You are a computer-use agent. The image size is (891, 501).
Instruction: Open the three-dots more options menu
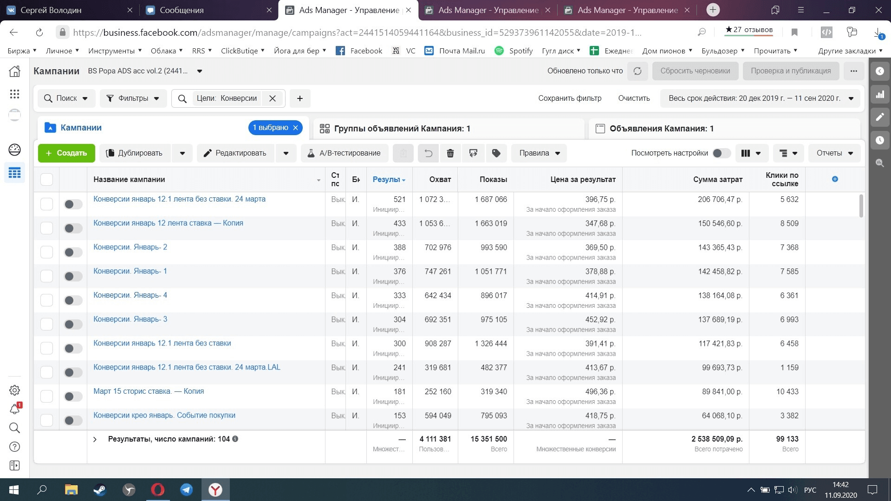853,71
